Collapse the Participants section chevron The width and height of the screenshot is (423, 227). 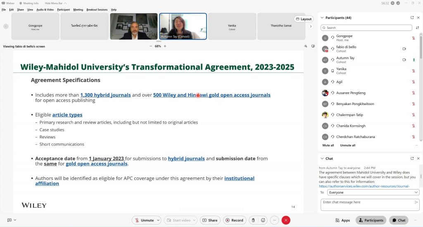322,18
